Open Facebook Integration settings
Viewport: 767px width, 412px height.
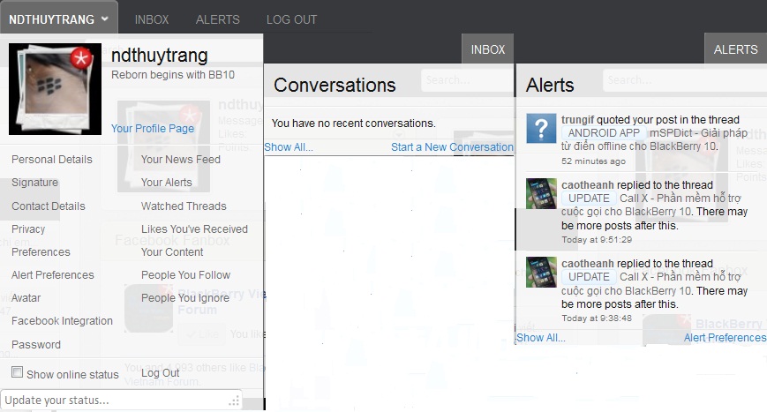coord(62,321)
